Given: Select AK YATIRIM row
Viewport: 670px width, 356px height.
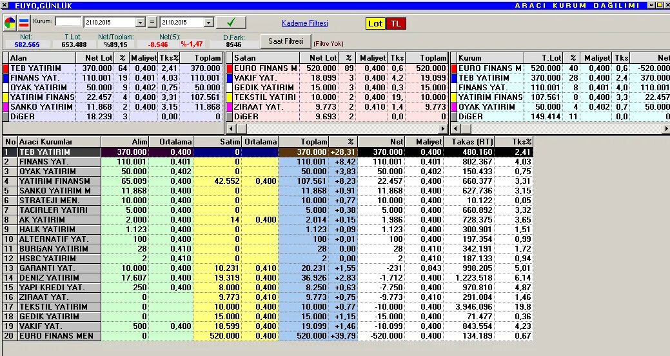Looking at the screenshot, I should click(268, 220).
